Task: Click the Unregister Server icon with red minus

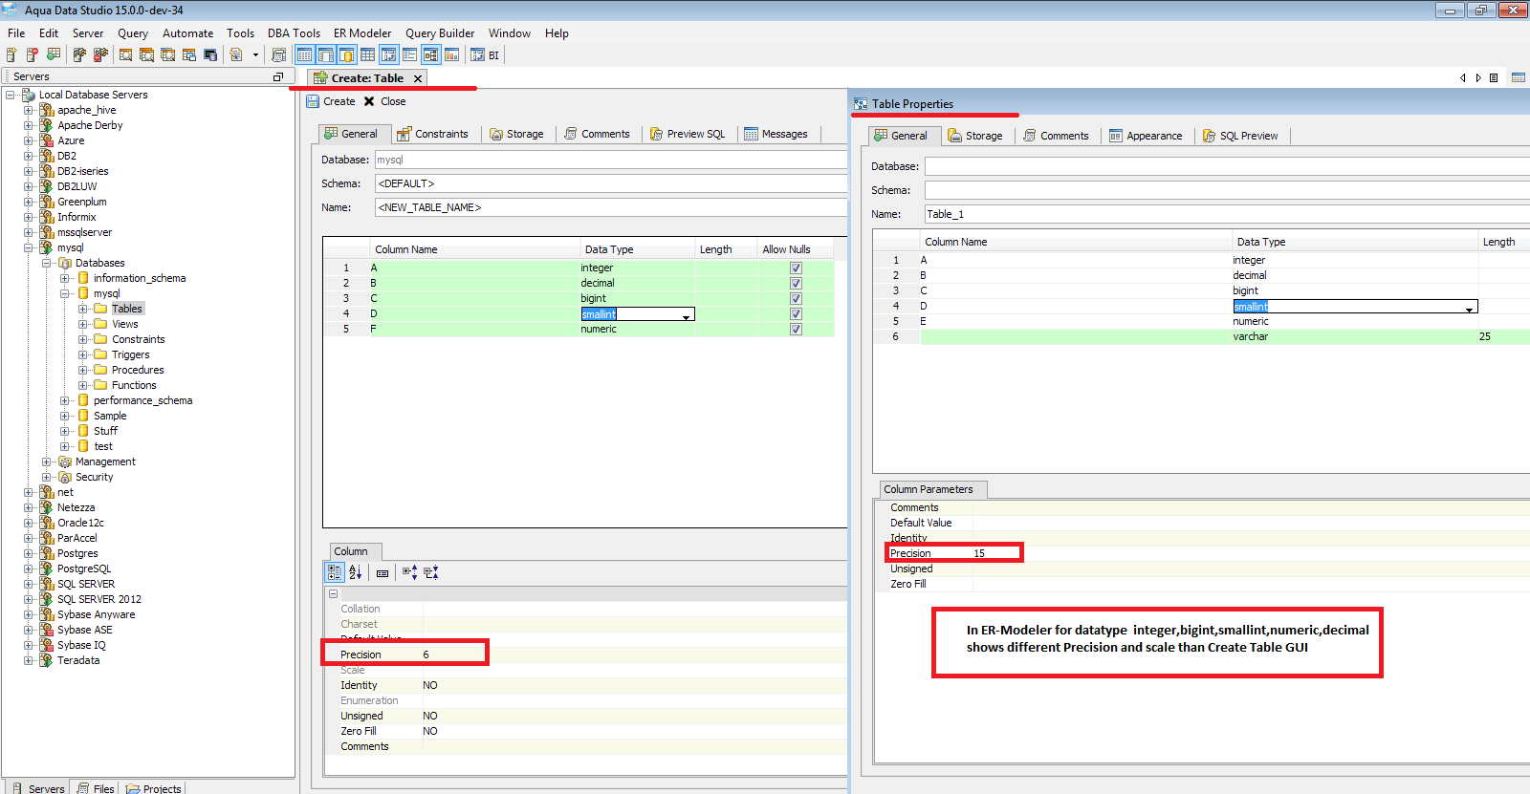Action: [33, 55]
